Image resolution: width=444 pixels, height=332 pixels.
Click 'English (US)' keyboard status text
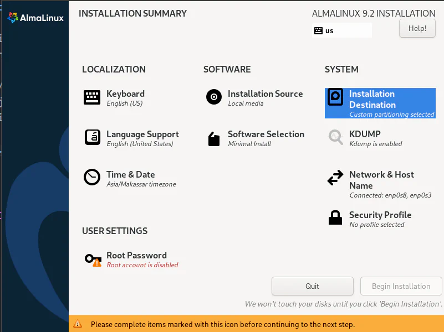pos(125,103)
